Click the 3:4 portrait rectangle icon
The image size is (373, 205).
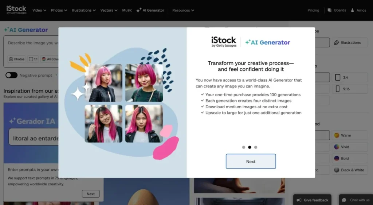coord(338,77)
